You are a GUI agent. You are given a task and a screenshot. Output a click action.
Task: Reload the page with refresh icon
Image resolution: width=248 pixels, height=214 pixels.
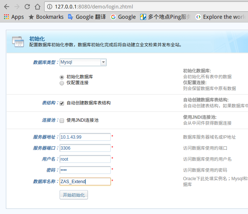27,6
